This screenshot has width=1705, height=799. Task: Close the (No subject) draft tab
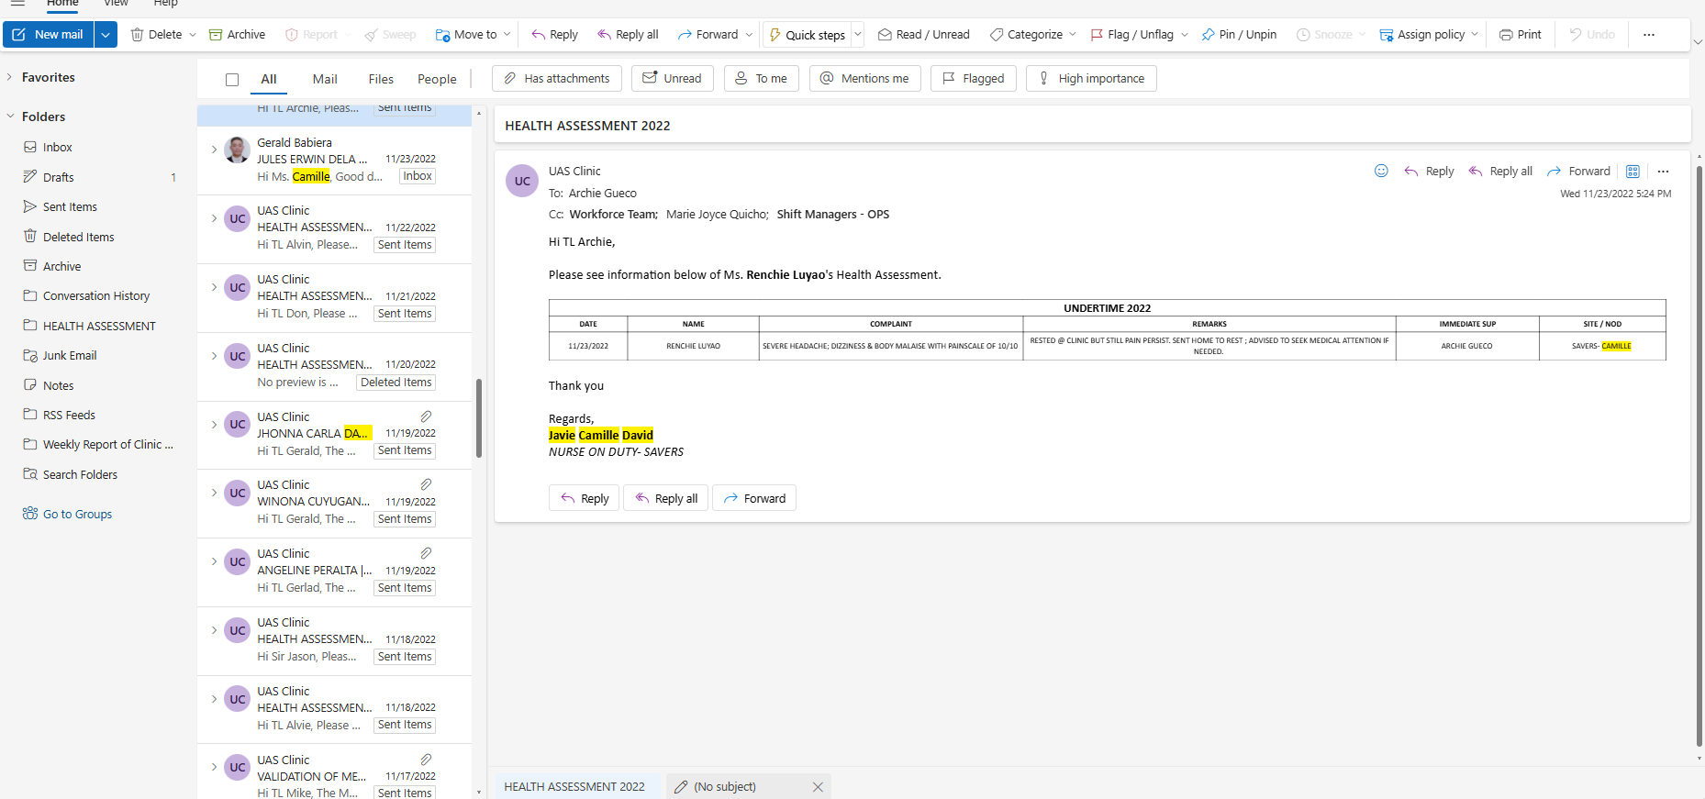818,787
